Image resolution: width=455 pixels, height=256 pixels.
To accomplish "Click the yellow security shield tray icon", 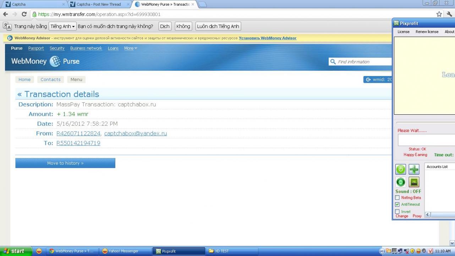I will (412, 251).
